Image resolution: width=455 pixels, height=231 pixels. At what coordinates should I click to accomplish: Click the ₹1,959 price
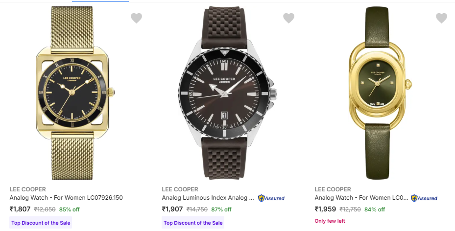pyautogui.click(x=325, y=209)
